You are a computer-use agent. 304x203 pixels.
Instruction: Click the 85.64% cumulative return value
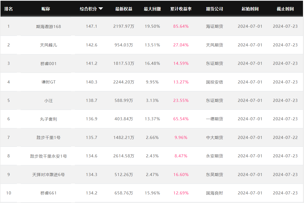click(x=181, y=26)
